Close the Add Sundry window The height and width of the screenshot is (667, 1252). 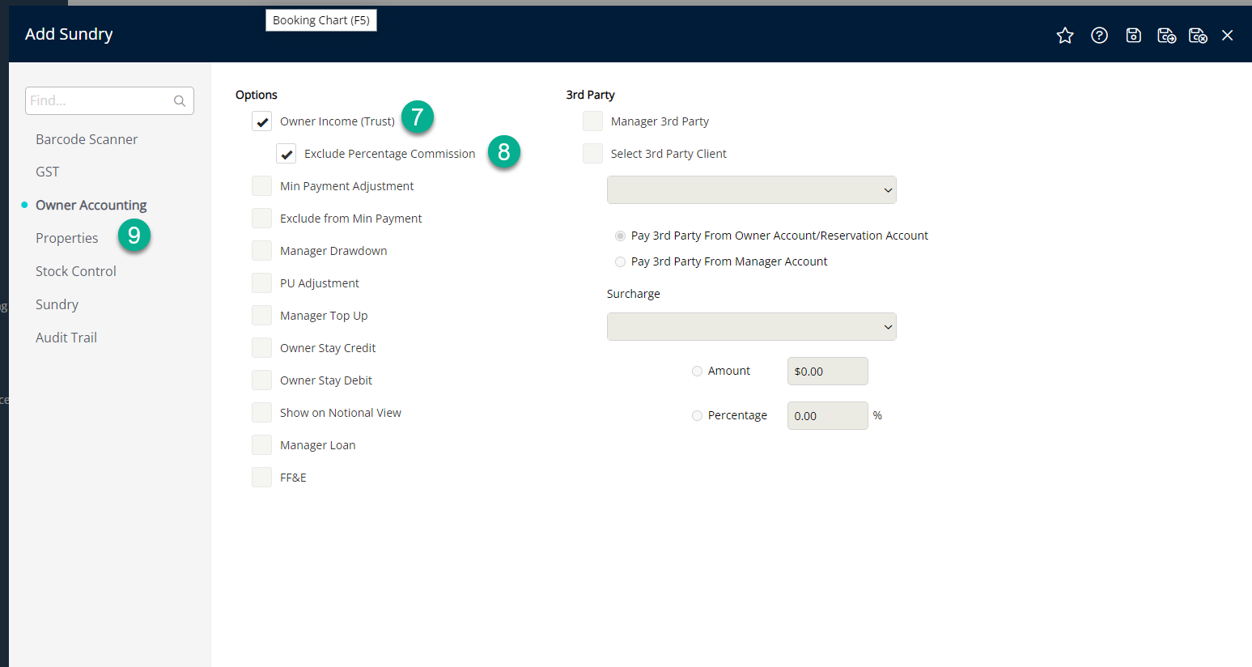click(x=1228, y=36)
